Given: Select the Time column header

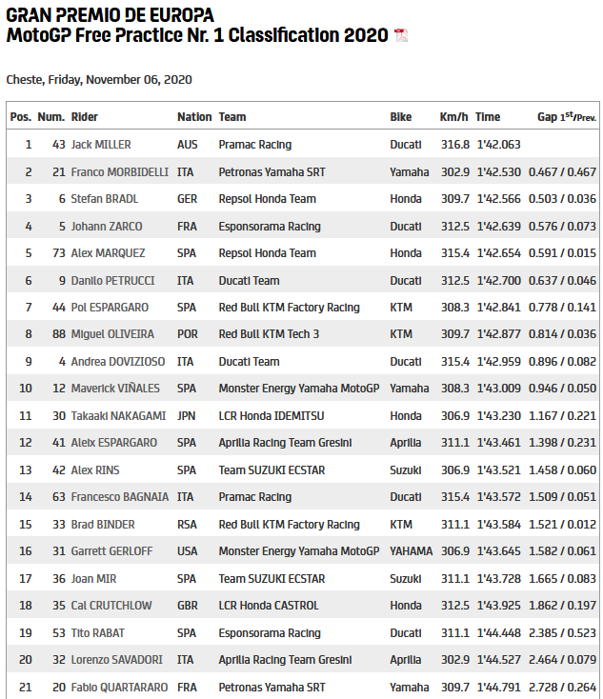Looking at the screenshot, I should (x=488, y=117).
